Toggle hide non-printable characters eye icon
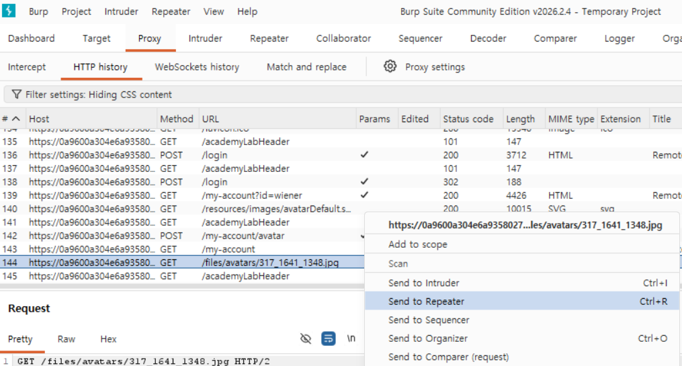 pyautogui.click(x=306, y=338)
